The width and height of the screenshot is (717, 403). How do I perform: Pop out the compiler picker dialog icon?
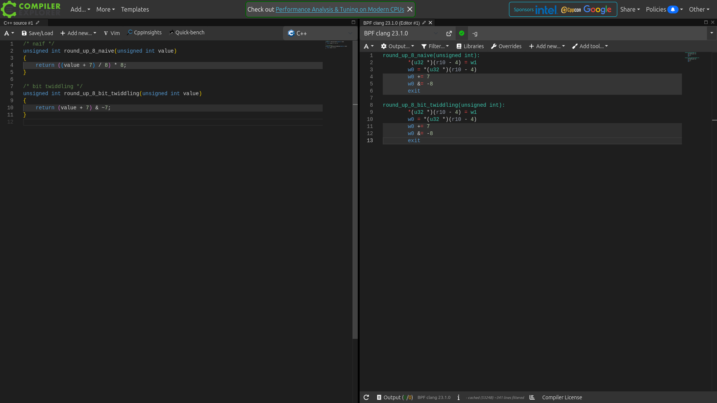449,33
